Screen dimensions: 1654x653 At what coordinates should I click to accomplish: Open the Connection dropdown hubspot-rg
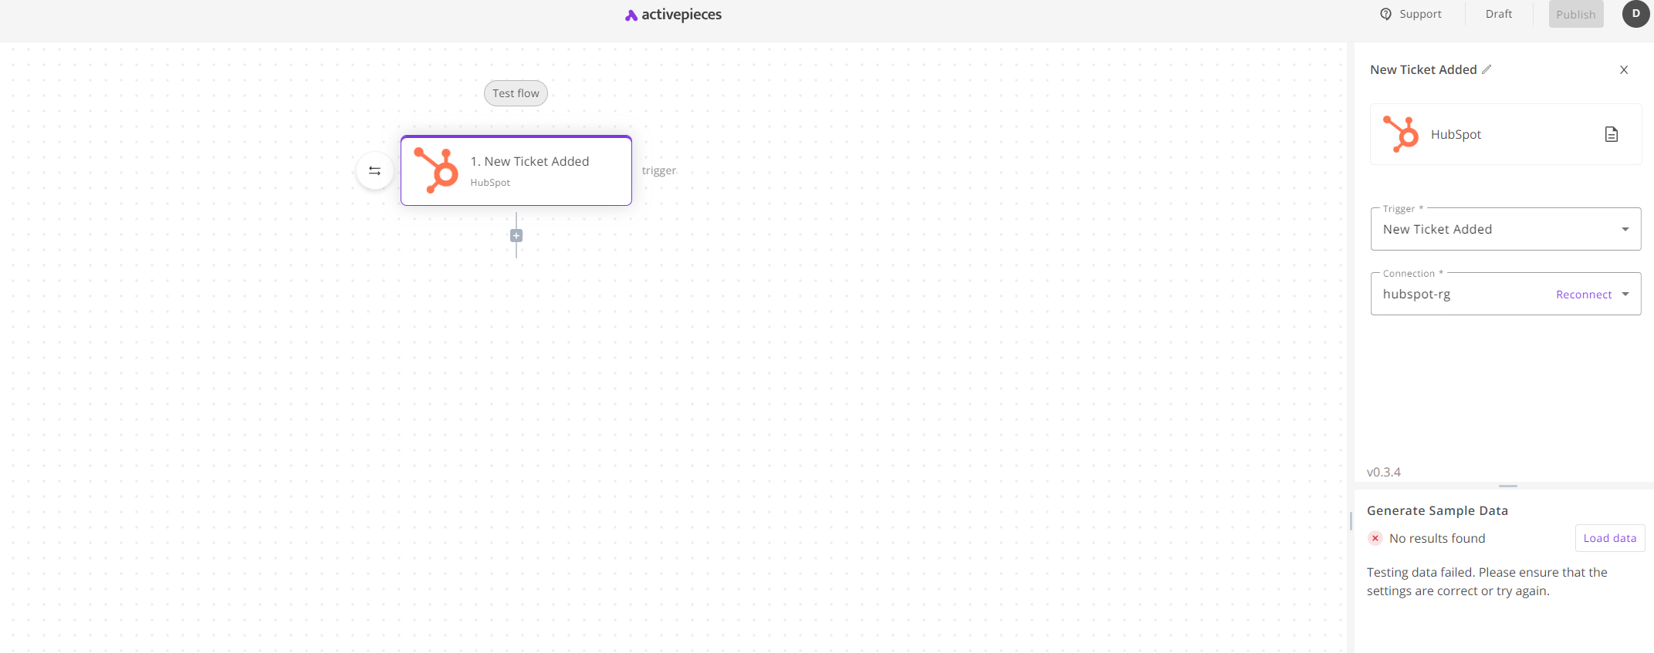tap(1505, 294)
